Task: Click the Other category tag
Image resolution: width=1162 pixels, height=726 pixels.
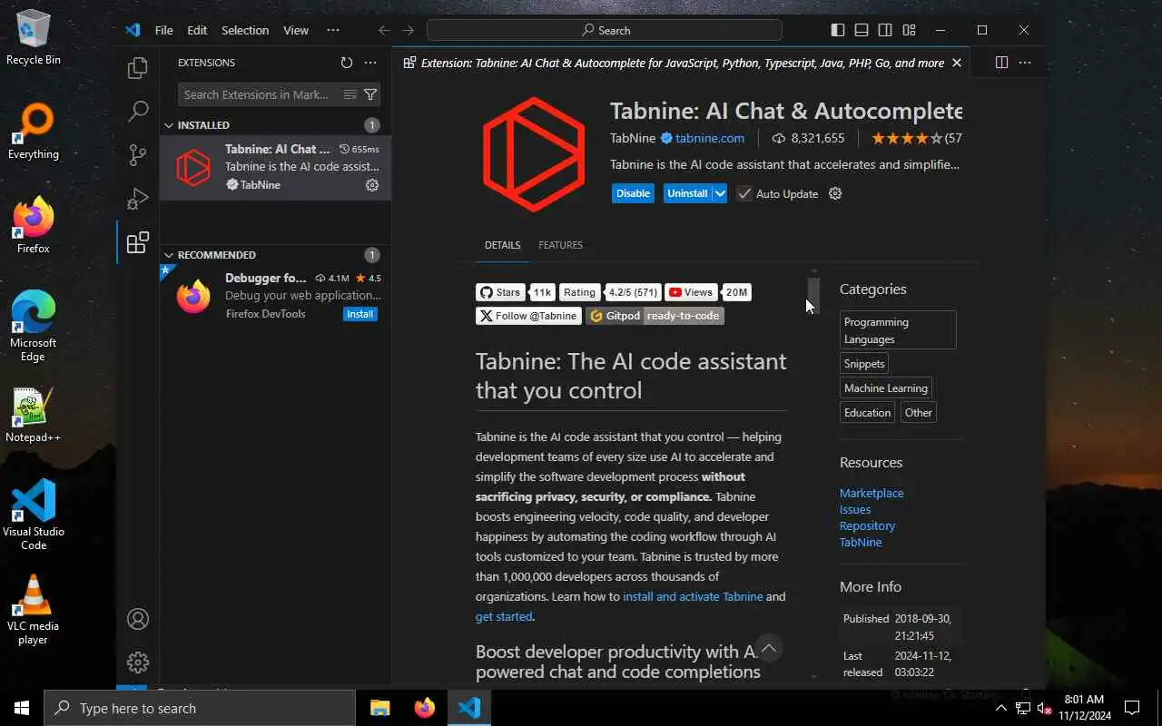Action: pos(919,413)
